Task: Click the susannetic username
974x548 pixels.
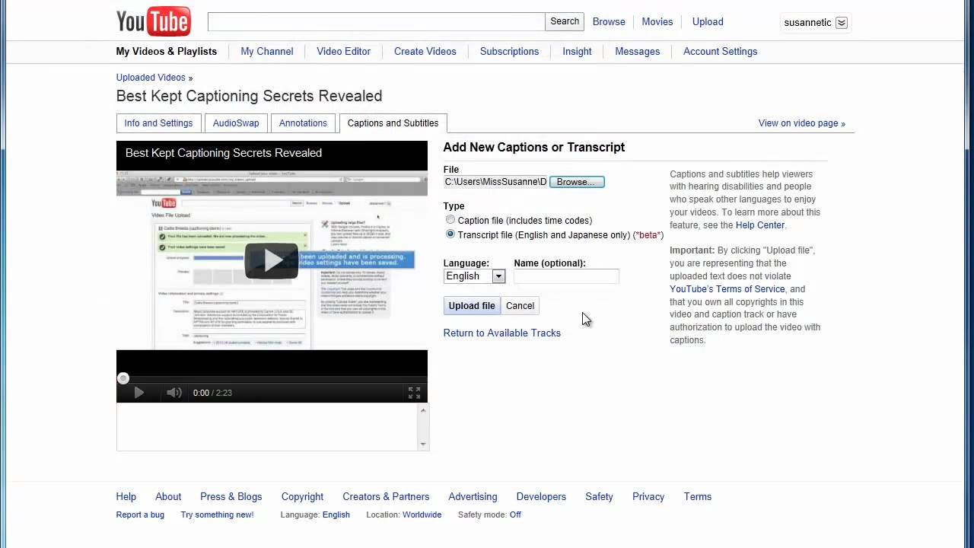Action: point(807,23)
